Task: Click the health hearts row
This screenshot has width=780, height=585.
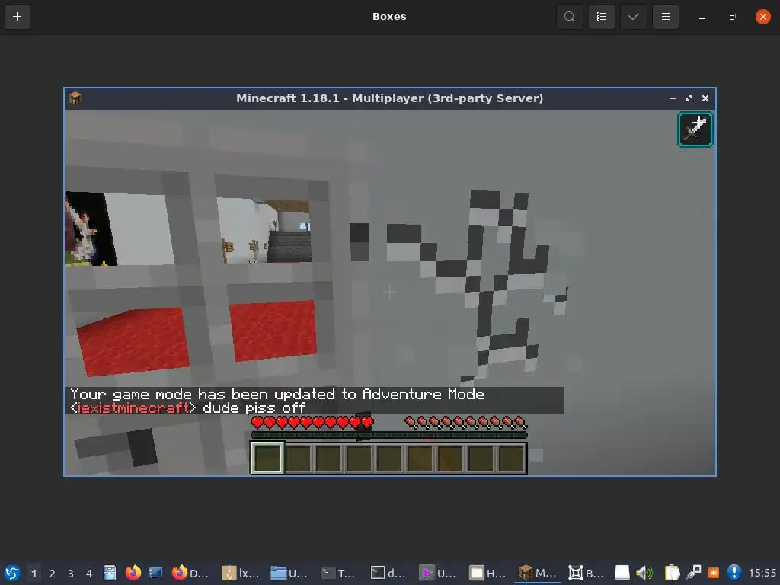Action: (312, 422)
